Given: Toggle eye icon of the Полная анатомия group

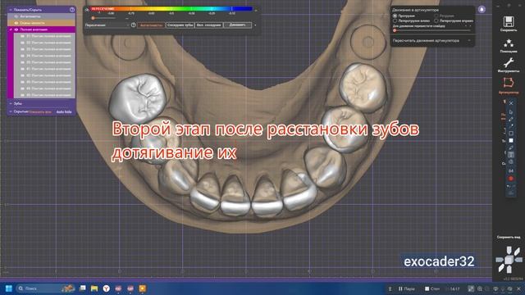Looking at the screenshot, I should [x=16, y=29].
